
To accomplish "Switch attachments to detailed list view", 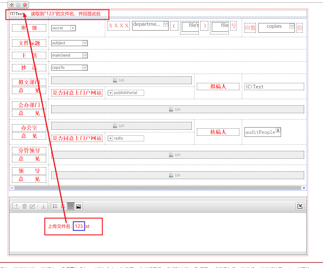I will click(x=63, y=206).
